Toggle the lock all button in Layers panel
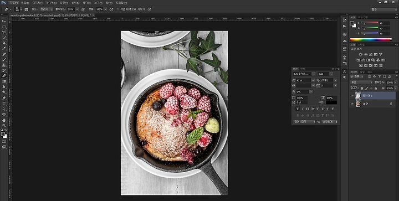This screenshot has height=201, width=399. (376, 88)
